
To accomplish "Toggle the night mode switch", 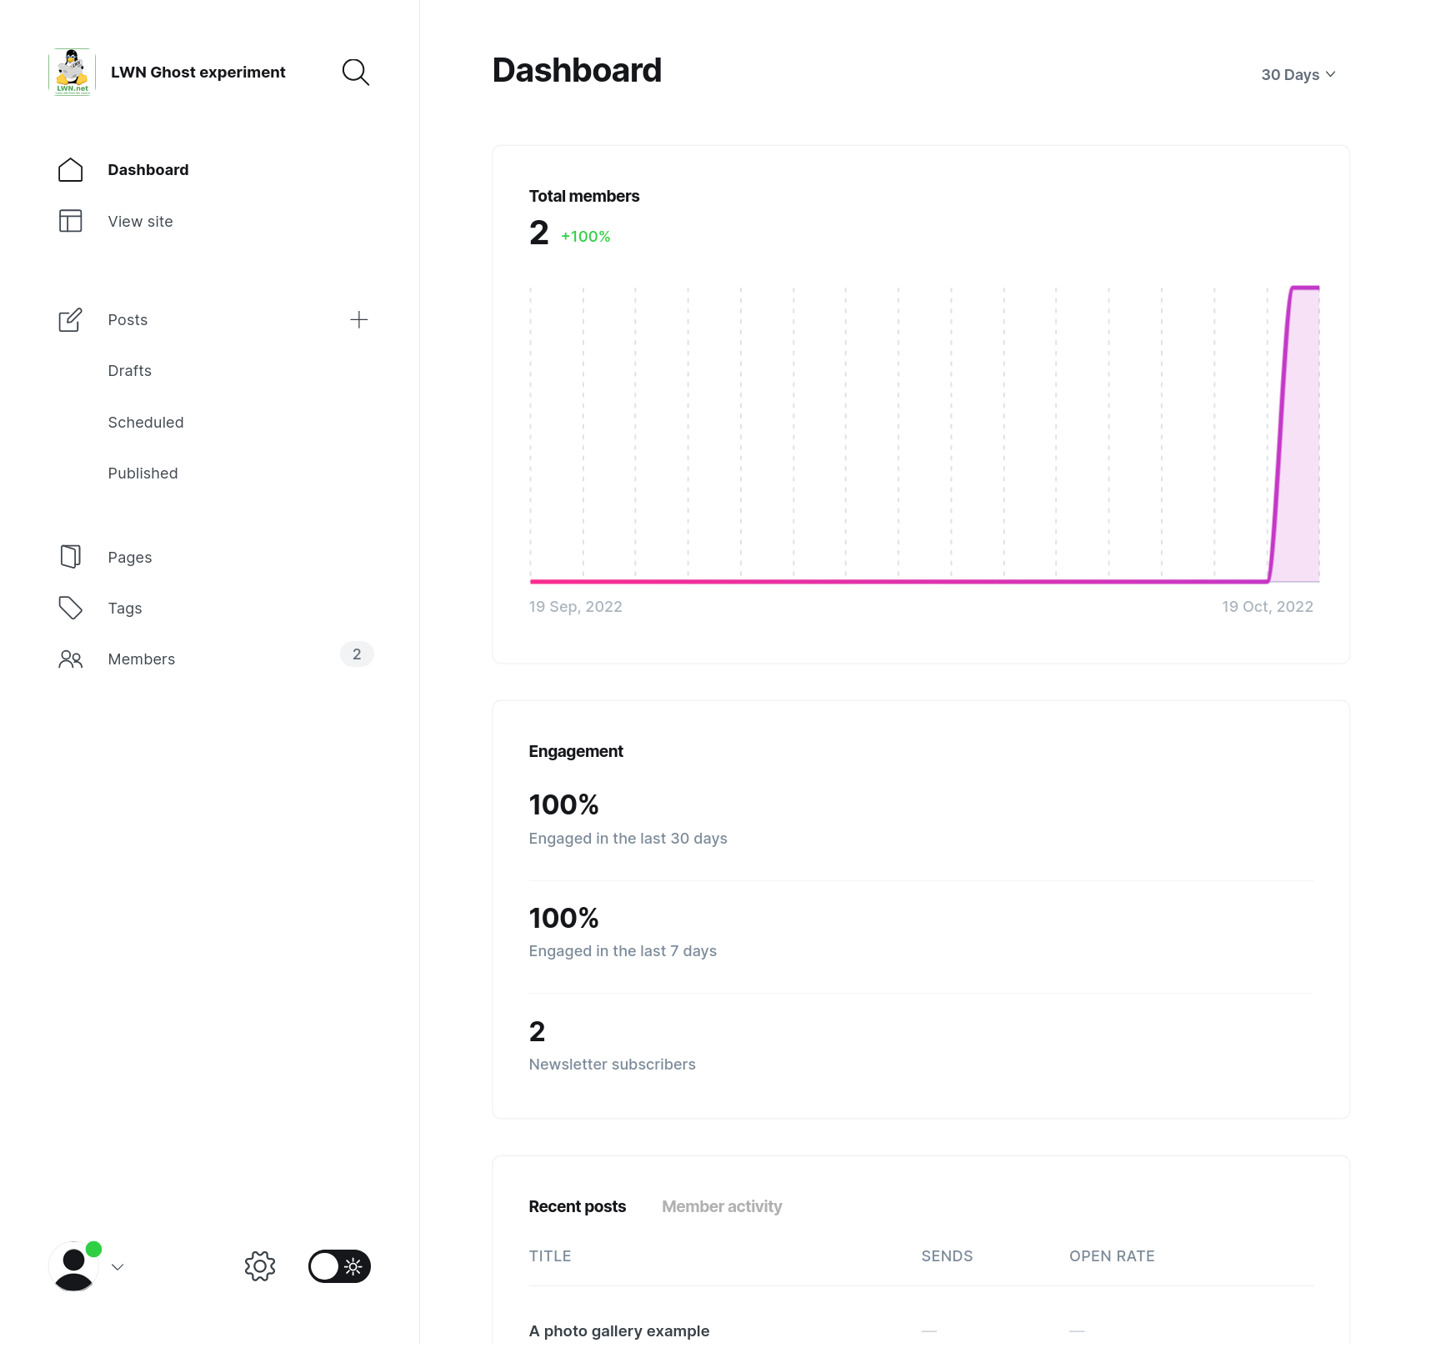I will pyautogui.click(x=339, y=1266).
